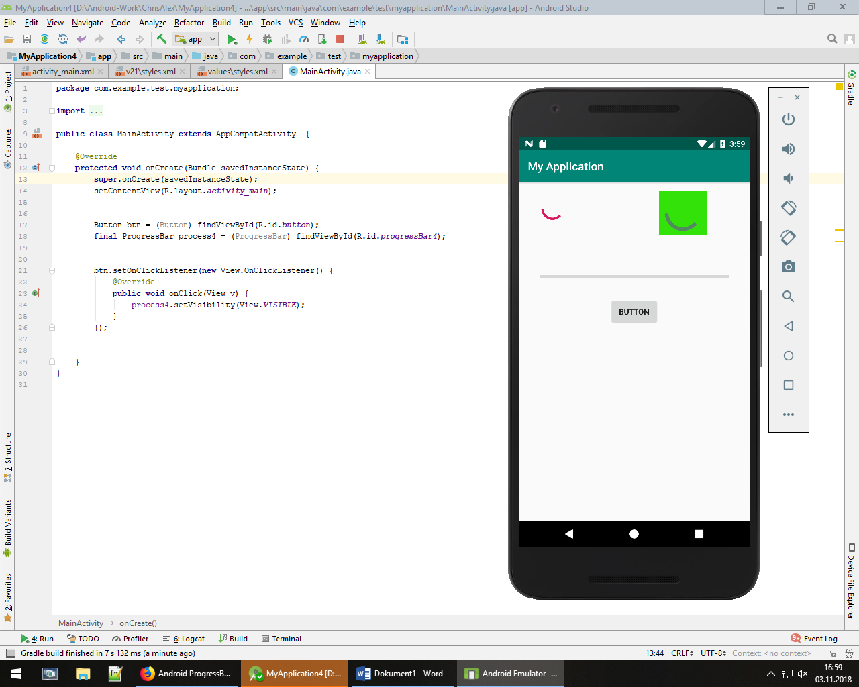Switch to the activity_main.xml tab
859x687 pixels.
pyautogui.click(x=62, y=72)
